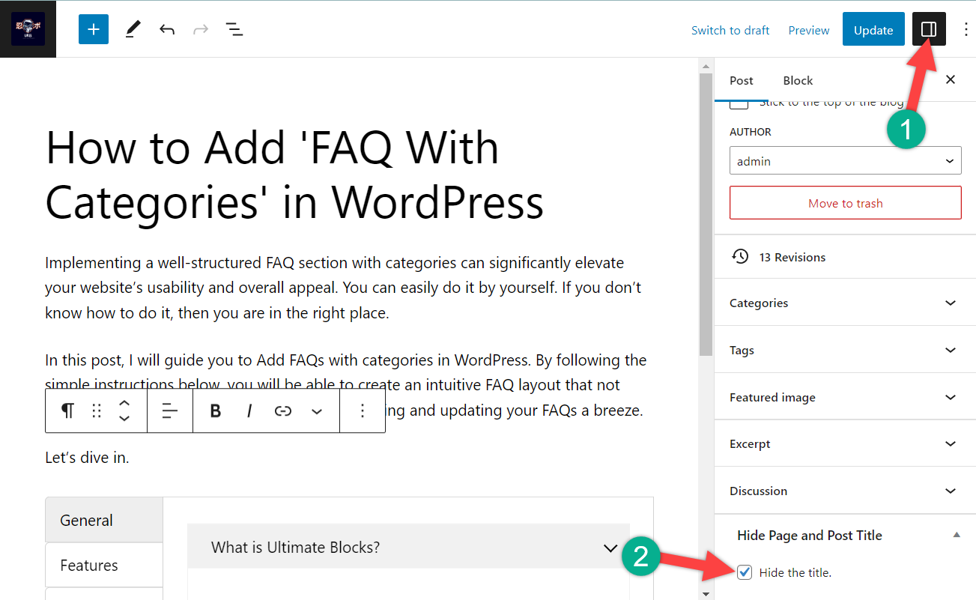Viewport: 976px width, 600px height.
Task: Expand the 'What is Ultimate Blocks?' accordion
Action: click(x=408, y=548)
